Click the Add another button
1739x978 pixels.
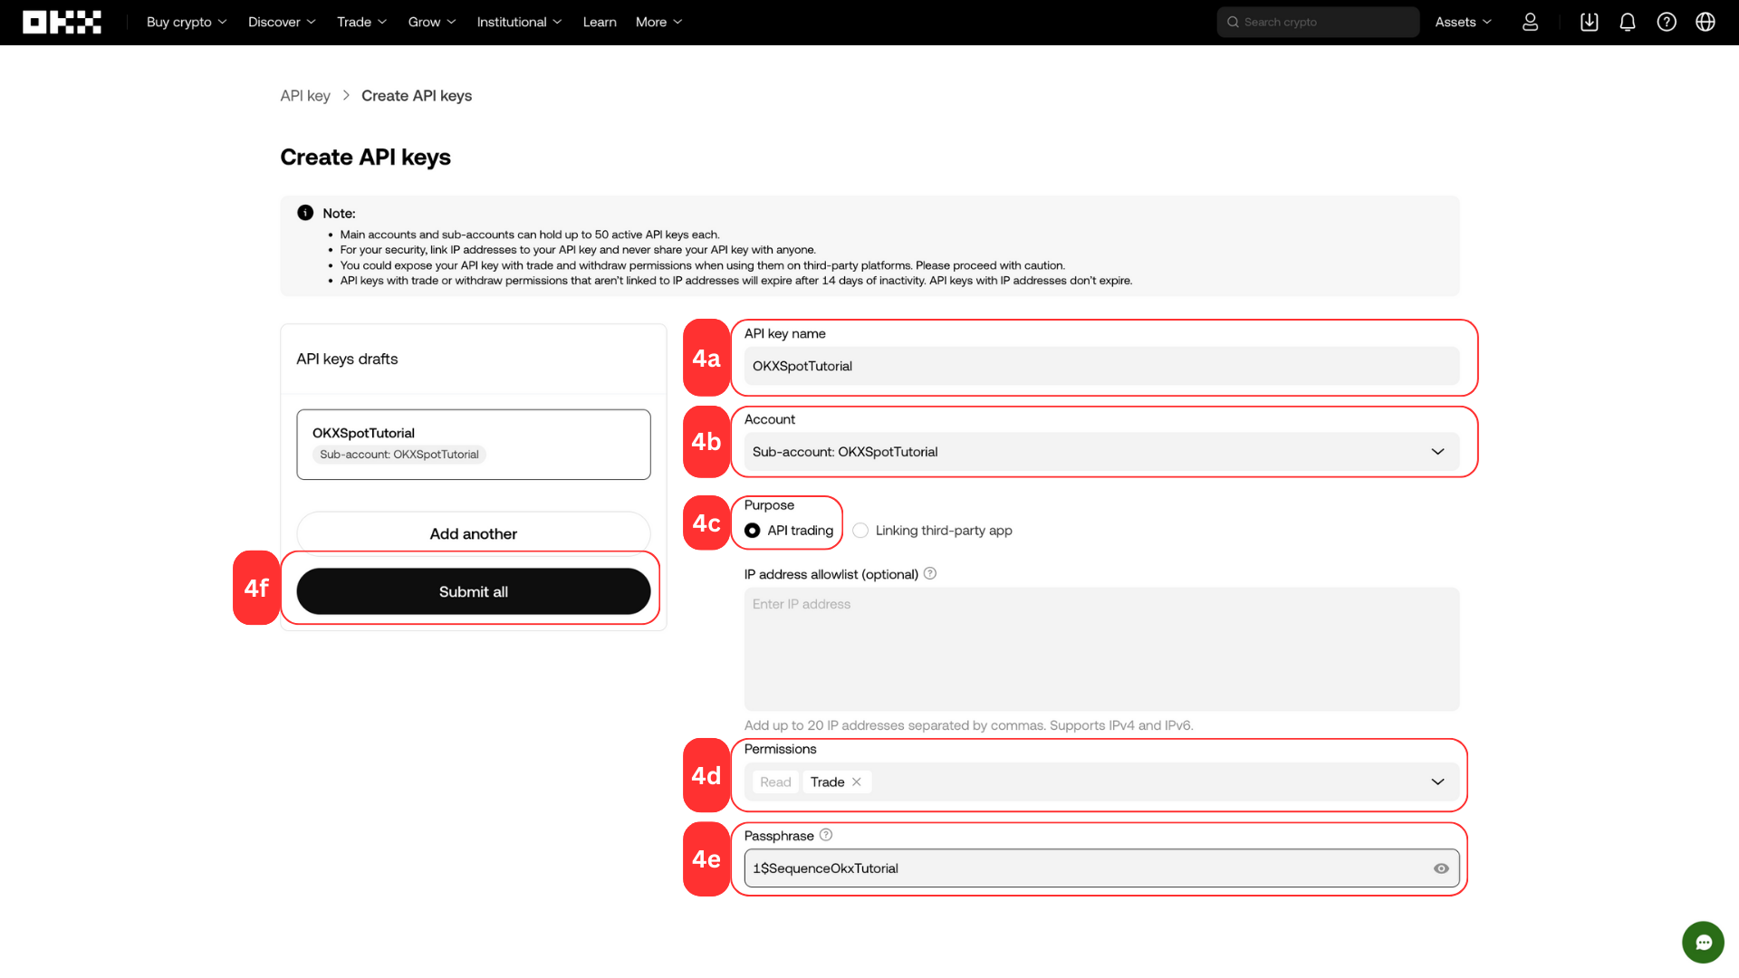point(474,534)
